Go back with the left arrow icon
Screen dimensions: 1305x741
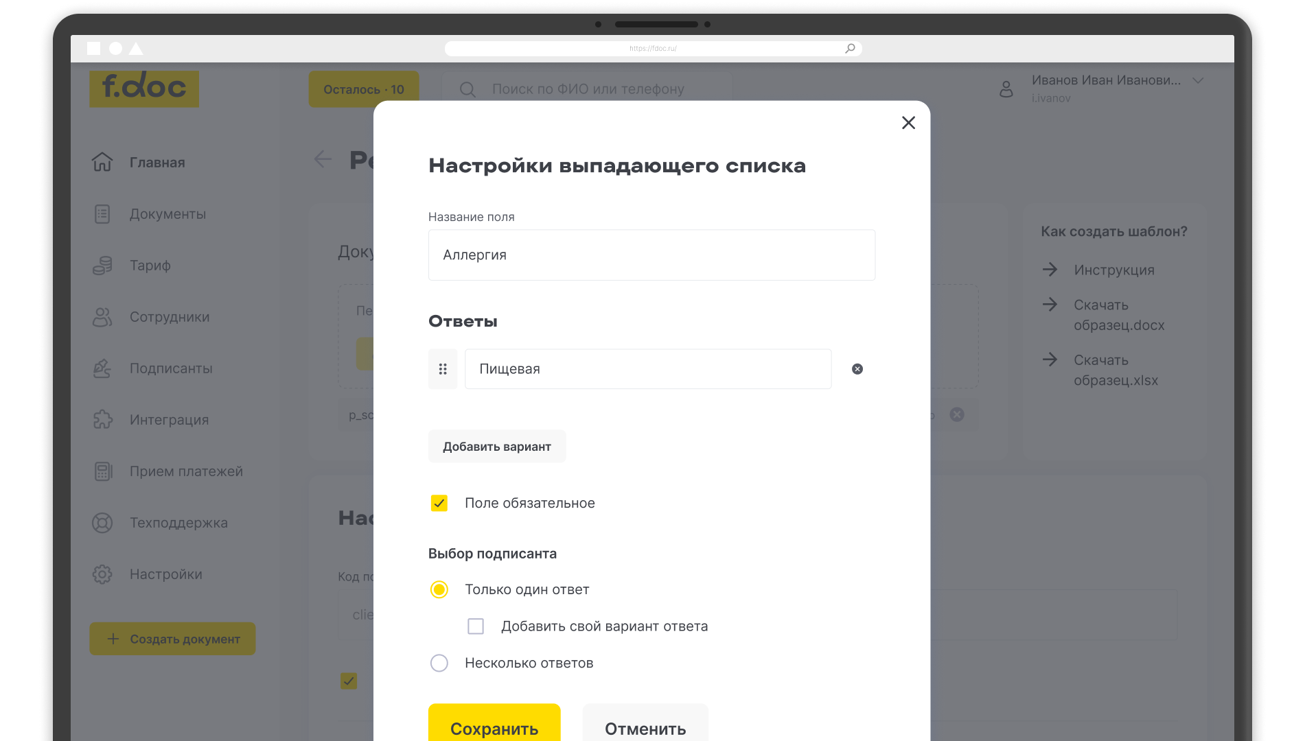point(323,159)
